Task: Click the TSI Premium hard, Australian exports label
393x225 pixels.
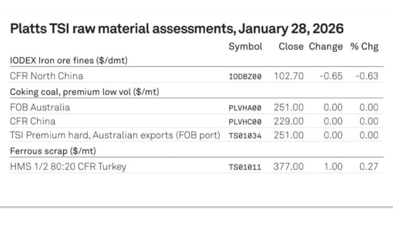Action: tap(115, 135)
